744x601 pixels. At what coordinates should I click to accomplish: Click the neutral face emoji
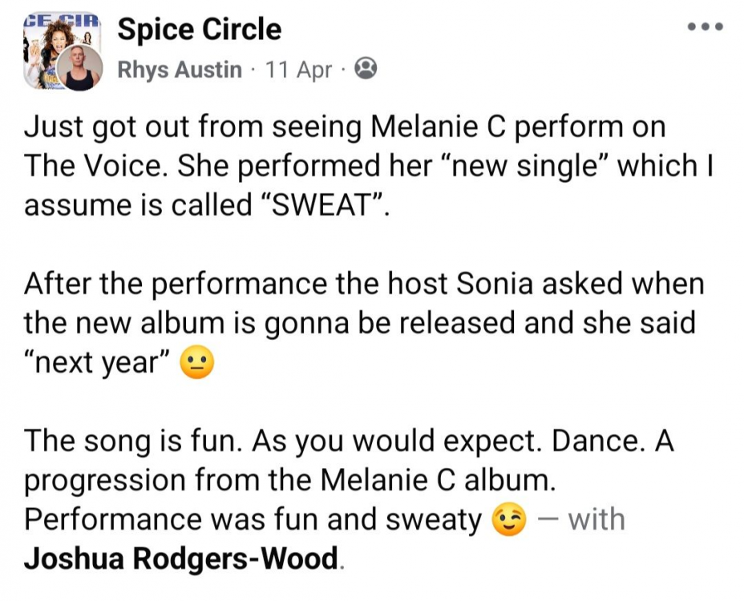[x=197, y=363]
